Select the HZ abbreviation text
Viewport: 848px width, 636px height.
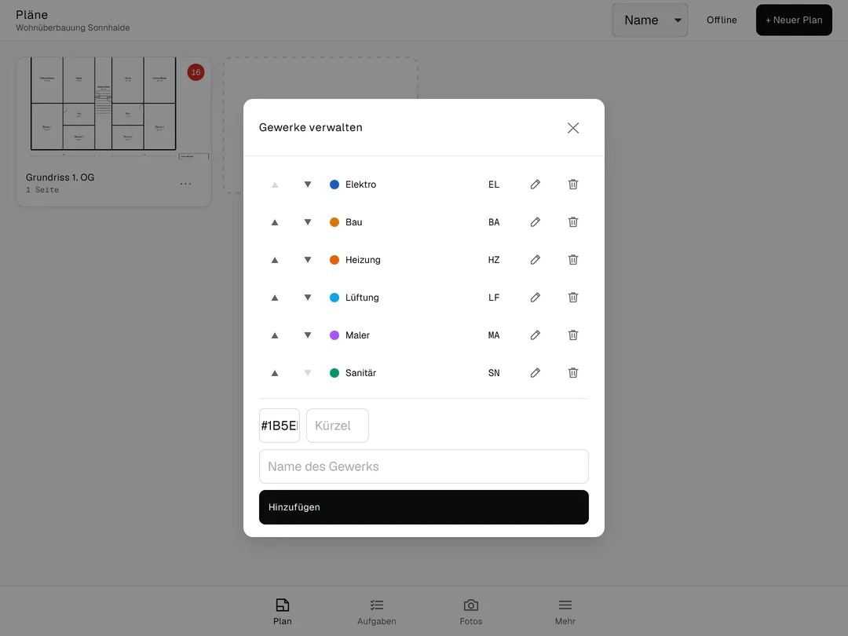coord(494,260)
